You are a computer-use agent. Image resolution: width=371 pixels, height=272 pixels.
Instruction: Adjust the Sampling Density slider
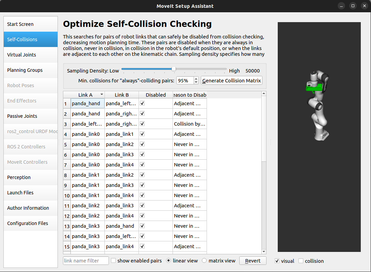[174, 69]
